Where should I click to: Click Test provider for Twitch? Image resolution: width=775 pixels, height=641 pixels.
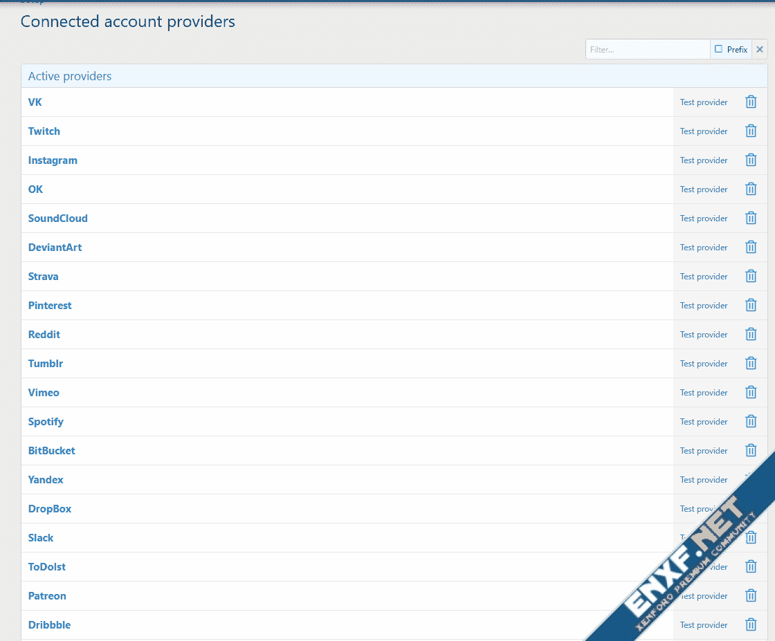[704, 131]
